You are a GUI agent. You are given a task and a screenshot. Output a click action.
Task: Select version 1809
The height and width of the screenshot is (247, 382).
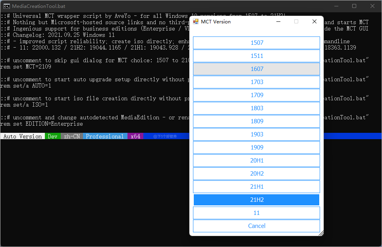[x=256, y=121]
